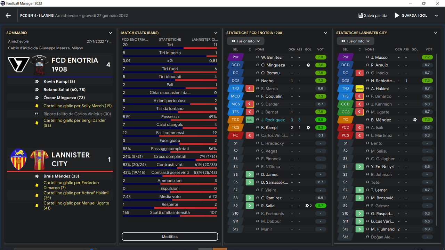The image size is (445, 250).
Task: Click the goal ball icon in Ó. Mingueza's row
Action: click(308, 65)
